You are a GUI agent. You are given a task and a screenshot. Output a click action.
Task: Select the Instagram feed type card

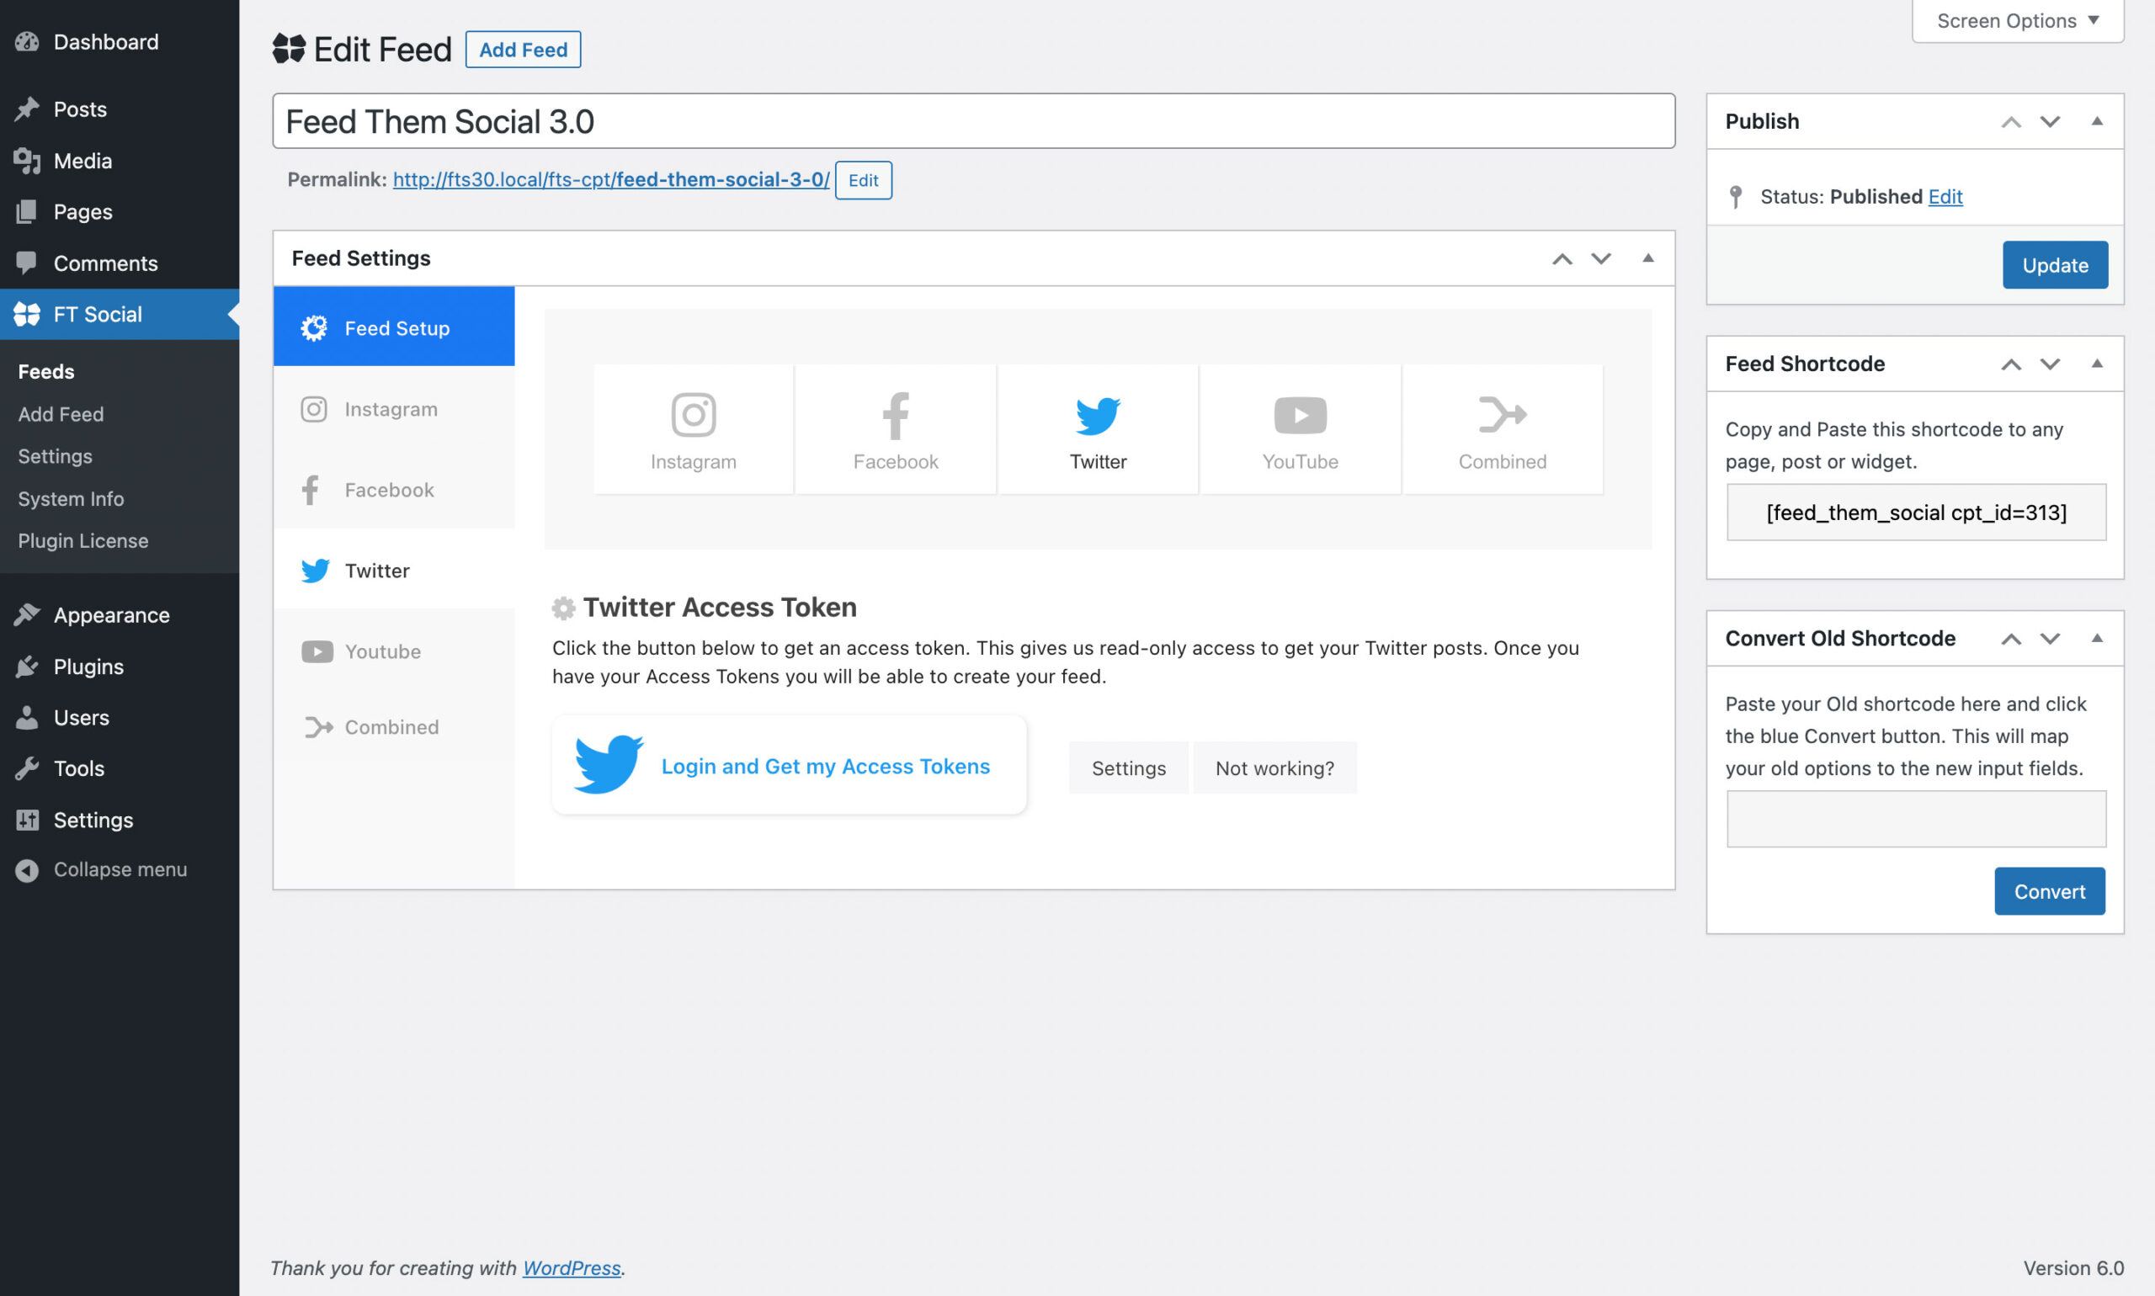(693, 429)
